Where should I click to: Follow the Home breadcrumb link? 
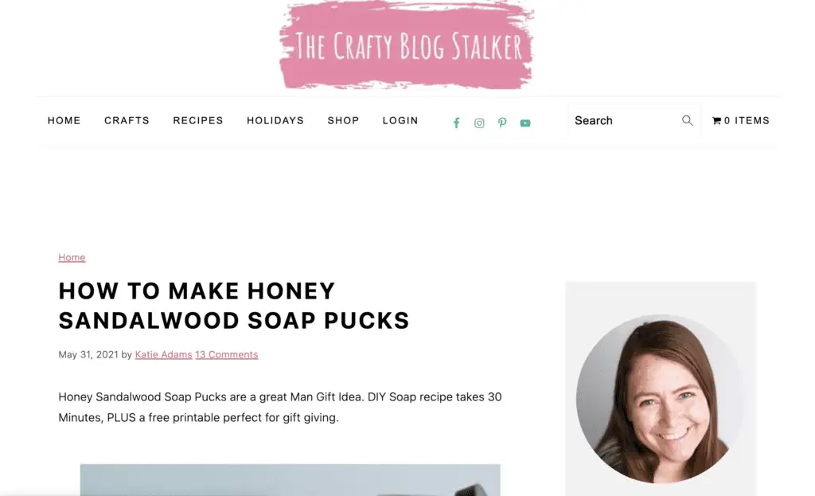tap(72, 257)
